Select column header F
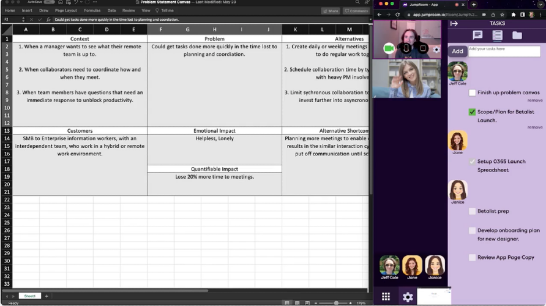 [160, 29]
